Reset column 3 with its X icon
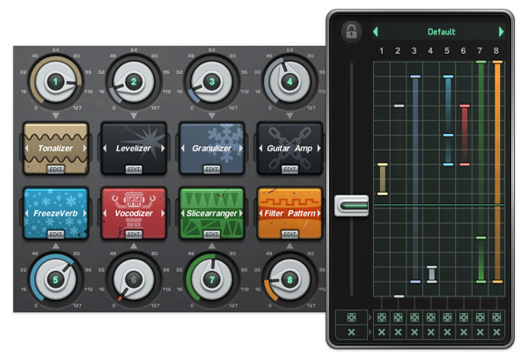 pyautogui.click(x=414, y=332)
